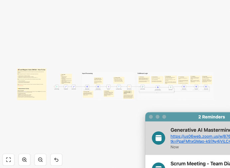Select the second blue node in Input Processing
Screen dimensions: 230x168
click(98, 86)
